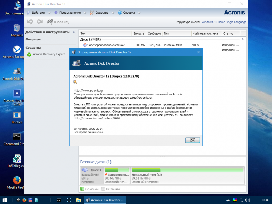Screen dimensions: 272x204
Task: Sort by the Свободно column header
Action: coord(154,33)
